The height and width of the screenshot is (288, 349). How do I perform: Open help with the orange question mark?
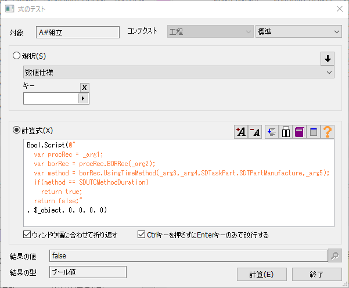point(328,132)
